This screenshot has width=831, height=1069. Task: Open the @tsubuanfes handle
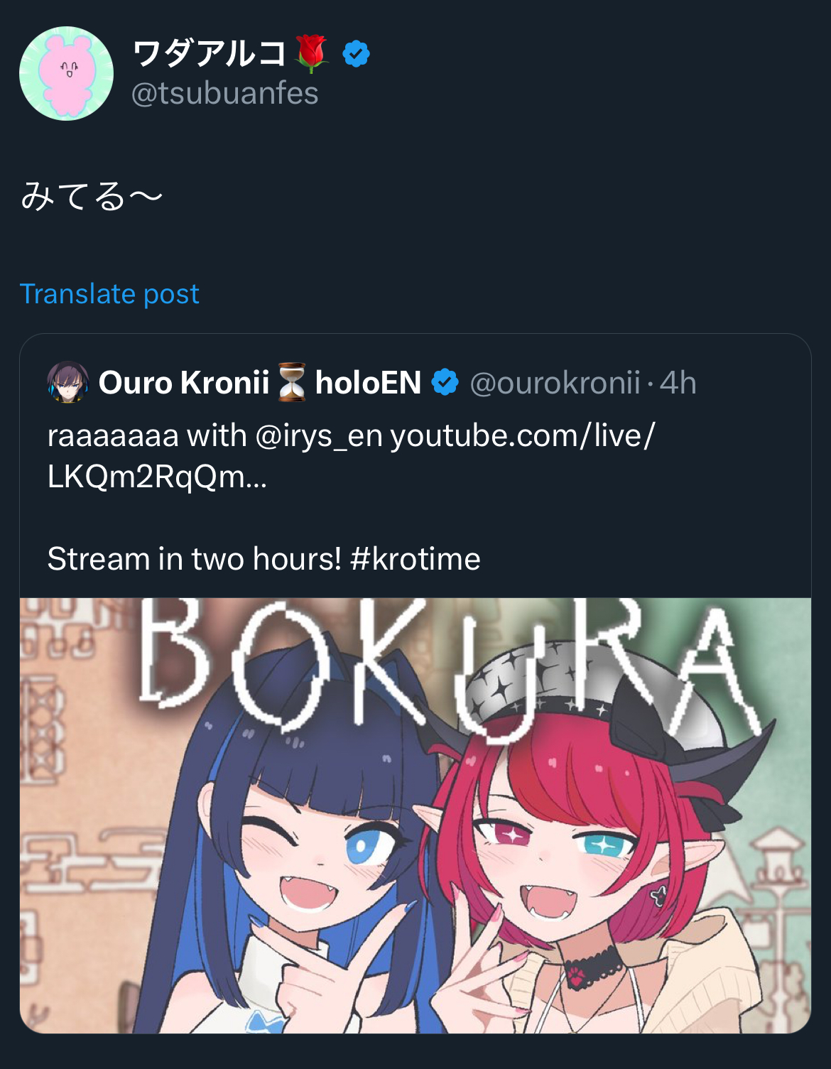coord(225,94)
